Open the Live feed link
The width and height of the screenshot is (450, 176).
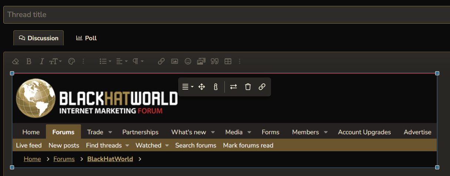click(29, 145)
